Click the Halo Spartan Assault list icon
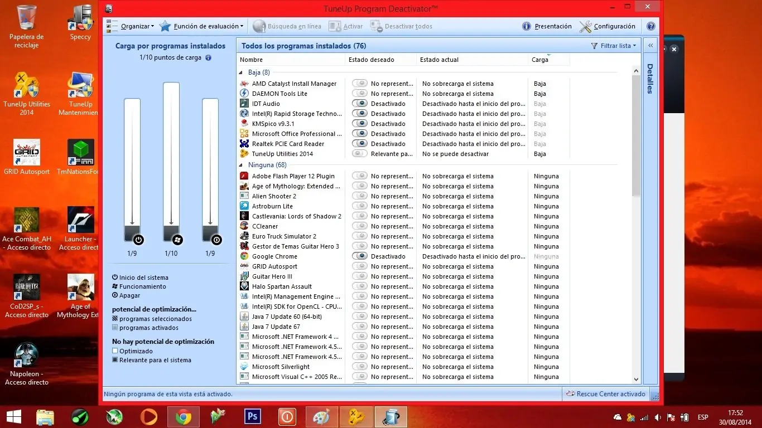Viewport: 762px width, 428px height. 244,286
